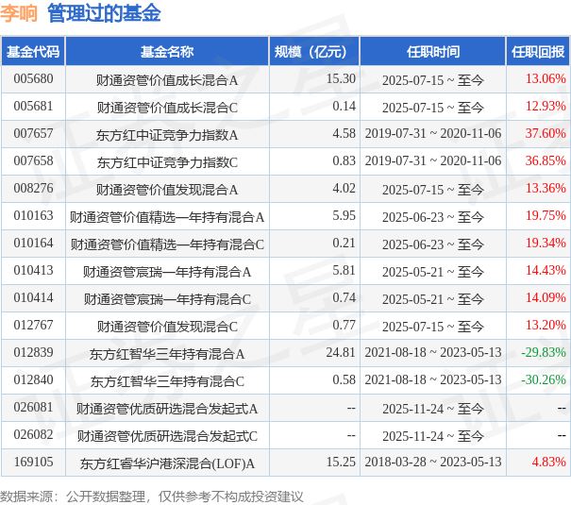Image resolution: width=571 pixels, height=505 pixels.
Task: Click the 任职时间 column header
Action: pos(433,52)
